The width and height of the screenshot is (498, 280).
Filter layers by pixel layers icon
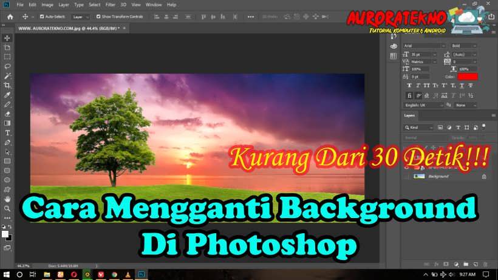click(x=440, y=128)
